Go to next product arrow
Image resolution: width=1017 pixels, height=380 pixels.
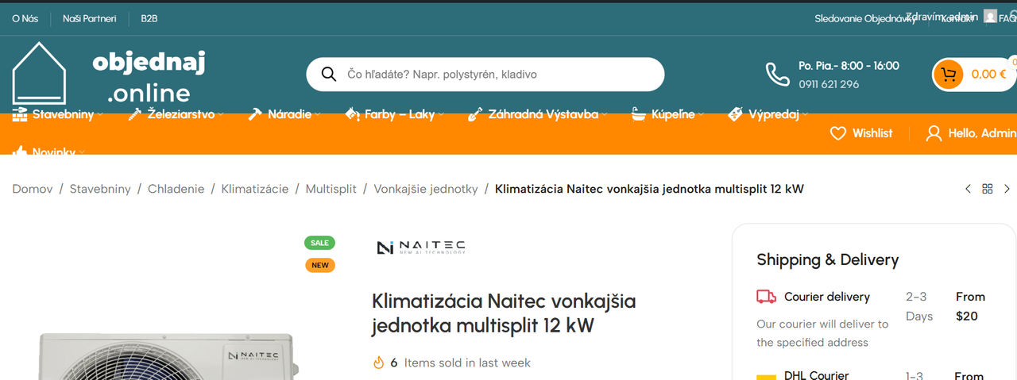pyautogui.click(x=1007, y=189)
